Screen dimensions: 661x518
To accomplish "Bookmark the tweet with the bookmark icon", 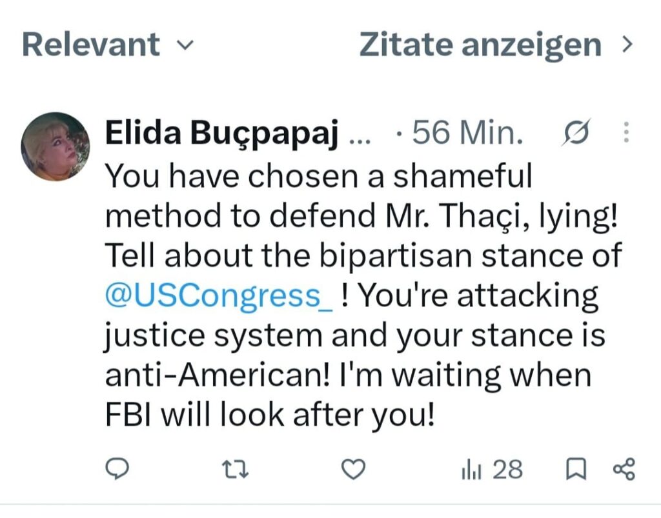I will pos(576,469).
